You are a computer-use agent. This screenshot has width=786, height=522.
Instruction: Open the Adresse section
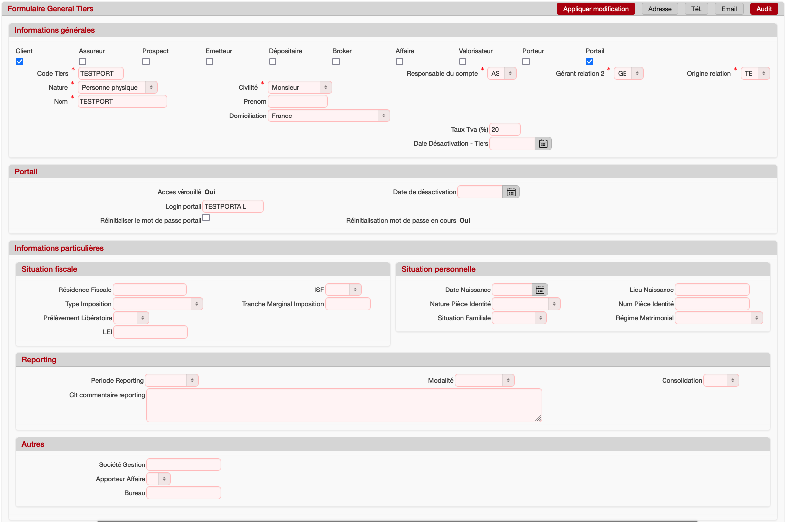point(660,9)
